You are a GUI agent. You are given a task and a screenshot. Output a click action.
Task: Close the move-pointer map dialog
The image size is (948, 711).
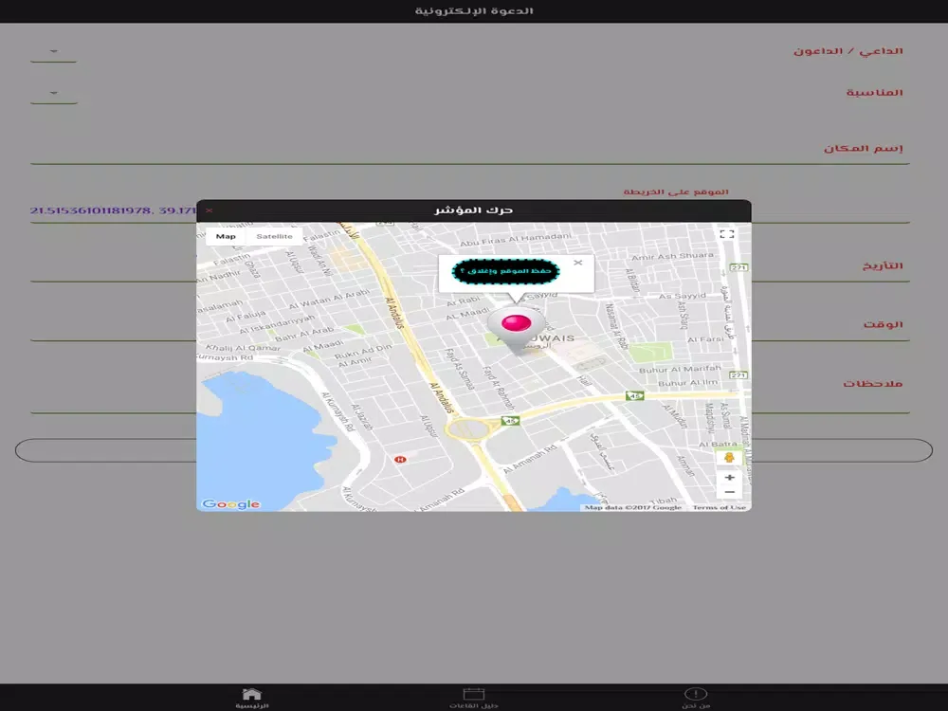point(210,210)
